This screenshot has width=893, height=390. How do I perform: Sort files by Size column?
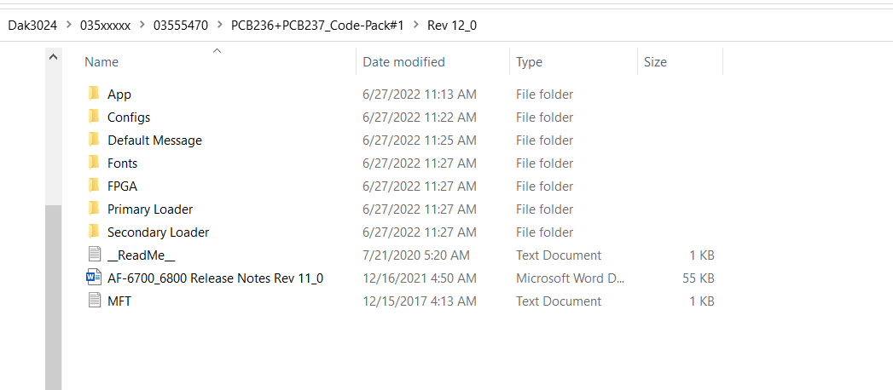pos(655,62)
